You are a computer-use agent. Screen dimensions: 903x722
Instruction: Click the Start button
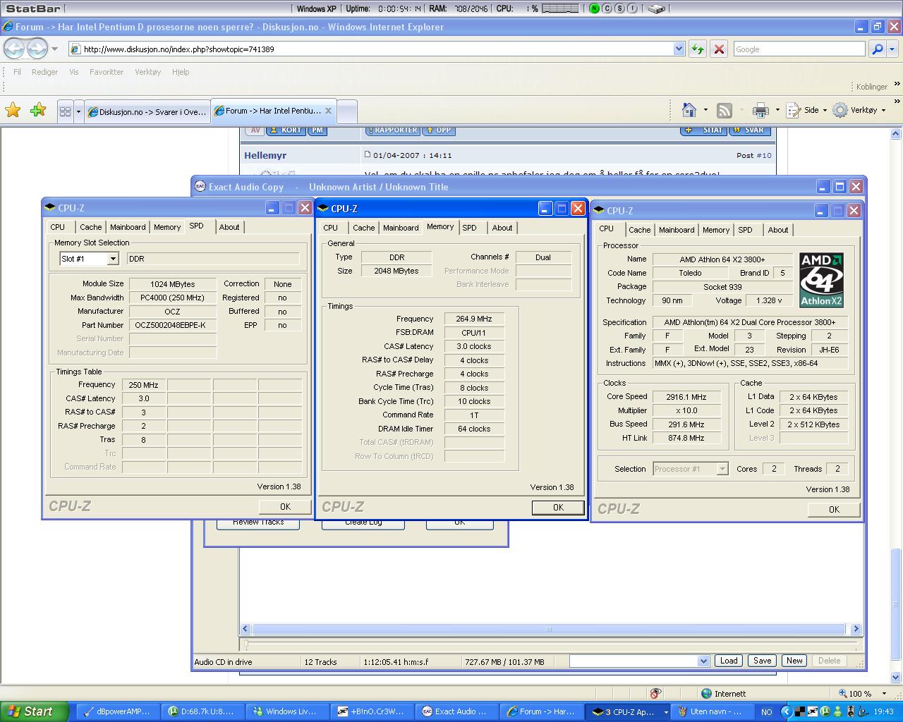pos(34,711)
